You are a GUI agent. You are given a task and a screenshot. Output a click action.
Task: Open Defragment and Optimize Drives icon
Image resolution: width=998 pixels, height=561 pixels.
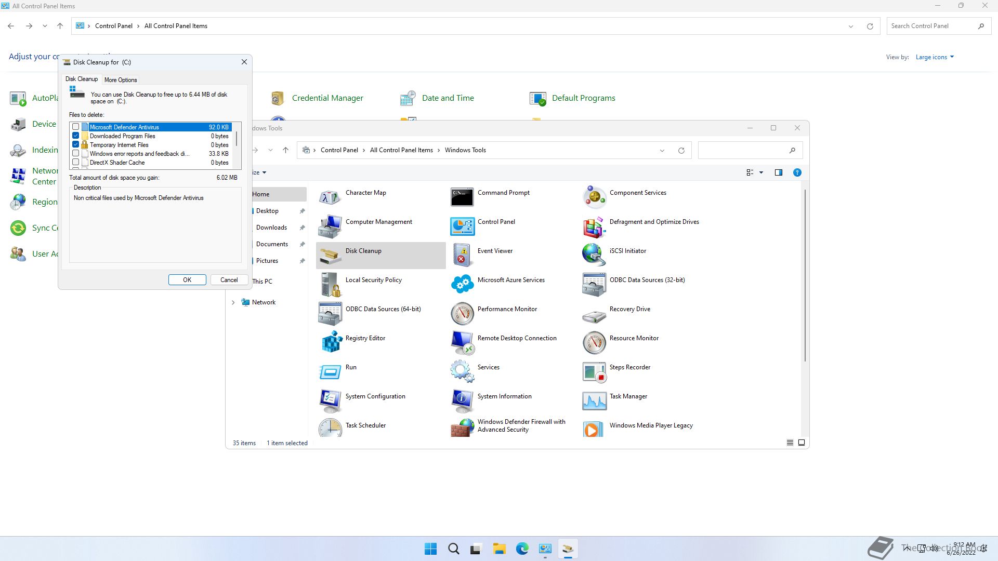point(594,226)
